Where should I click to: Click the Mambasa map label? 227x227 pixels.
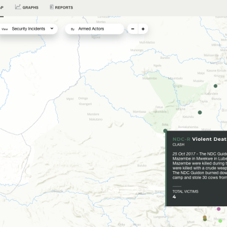click(140, 112)
